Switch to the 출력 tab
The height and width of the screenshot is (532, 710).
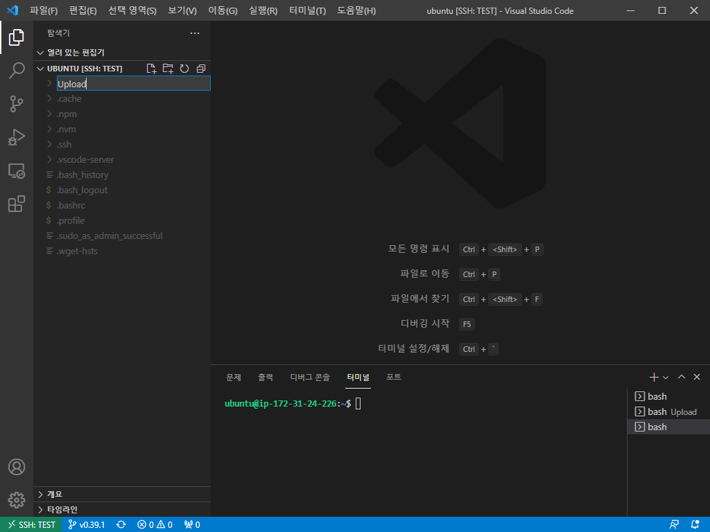266,378
